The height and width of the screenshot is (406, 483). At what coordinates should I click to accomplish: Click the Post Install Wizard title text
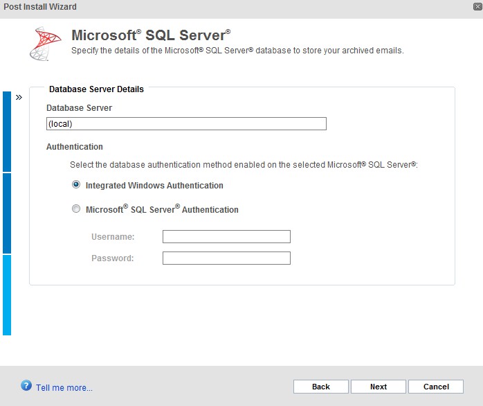[40, 6]
